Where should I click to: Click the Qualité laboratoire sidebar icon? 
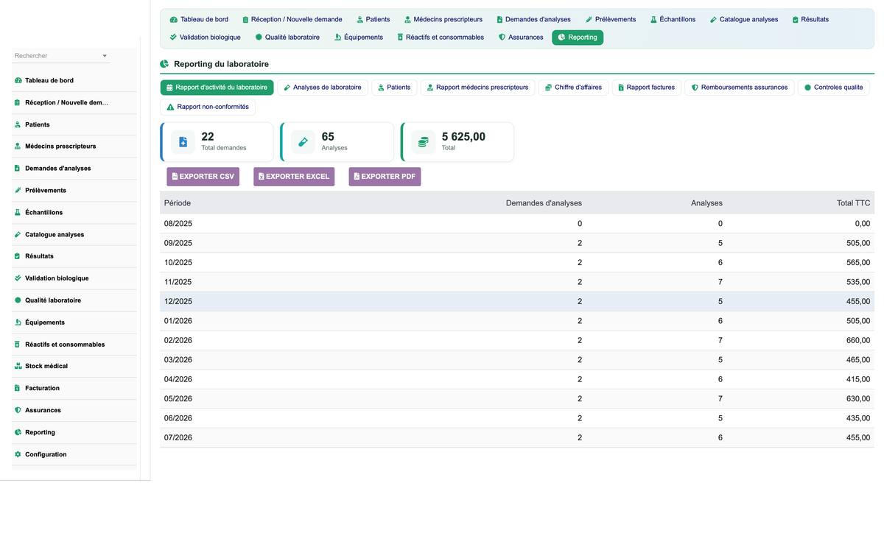tap(18, 300)
